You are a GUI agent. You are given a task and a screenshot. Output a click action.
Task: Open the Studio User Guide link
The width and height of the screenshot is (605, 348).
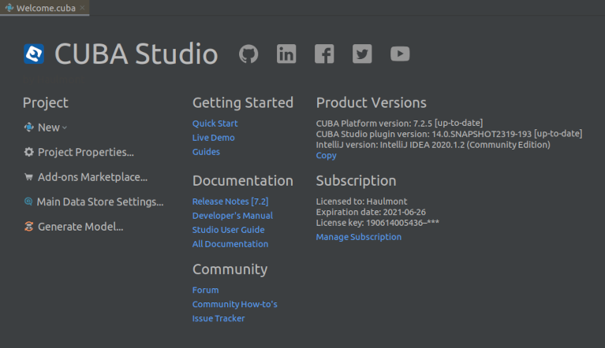point(229,230)
